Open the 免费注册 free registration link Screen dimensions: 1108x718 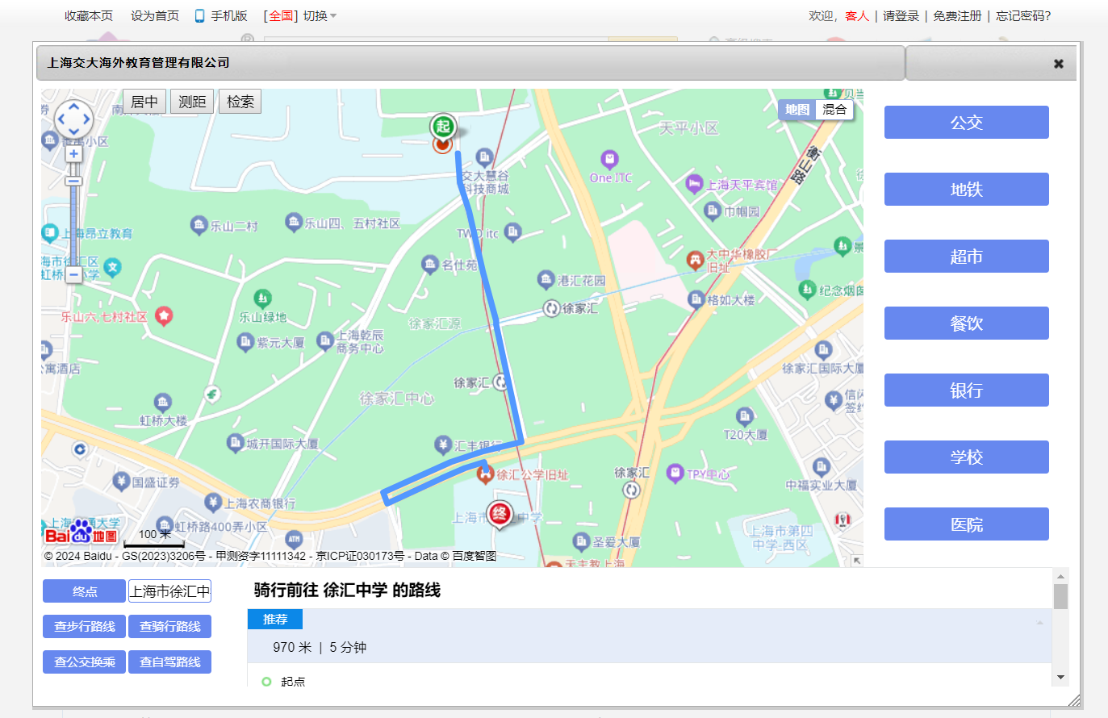(957, 16)
